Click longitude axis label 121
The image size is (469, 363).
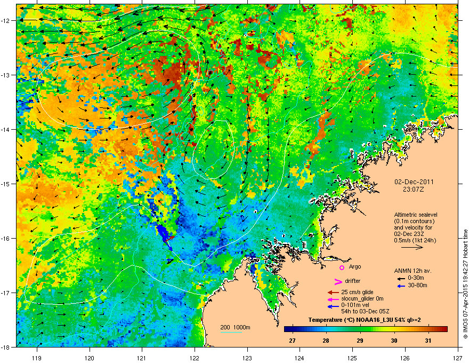(142, 358)
